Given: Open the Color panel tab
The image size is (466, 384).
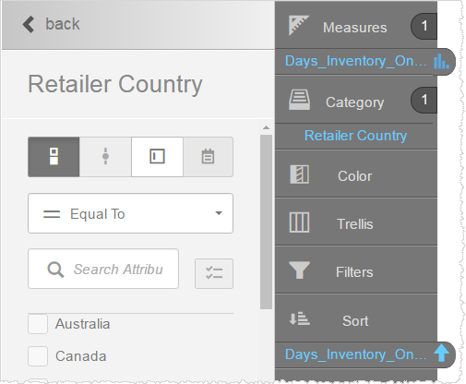Looking at the screenshot, I should [x=356, y=175].
